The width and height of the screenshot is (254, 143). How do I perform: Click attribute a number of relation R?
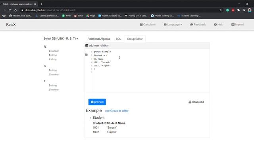54,51
